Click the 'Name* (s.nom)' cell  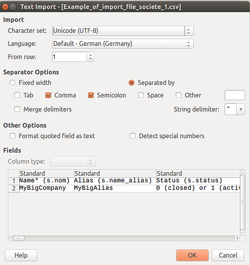click(x=47, y=181)
